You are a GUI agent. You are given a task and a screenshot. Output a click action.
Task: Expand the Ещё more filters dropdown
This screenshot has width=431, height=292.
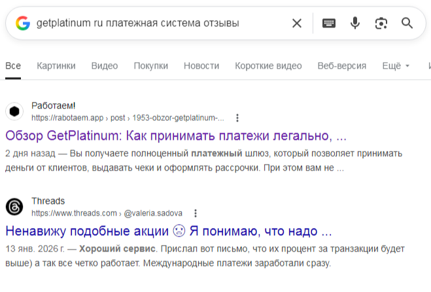click(x=396, y=66)
